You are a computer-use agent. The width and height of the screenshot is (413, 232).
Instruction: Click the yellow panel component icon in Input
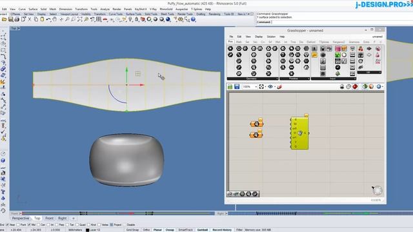[314, 55]
